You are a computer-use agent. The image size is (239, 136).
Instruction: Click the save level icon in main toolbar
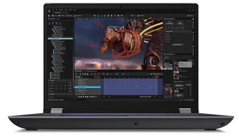(49, 16)
